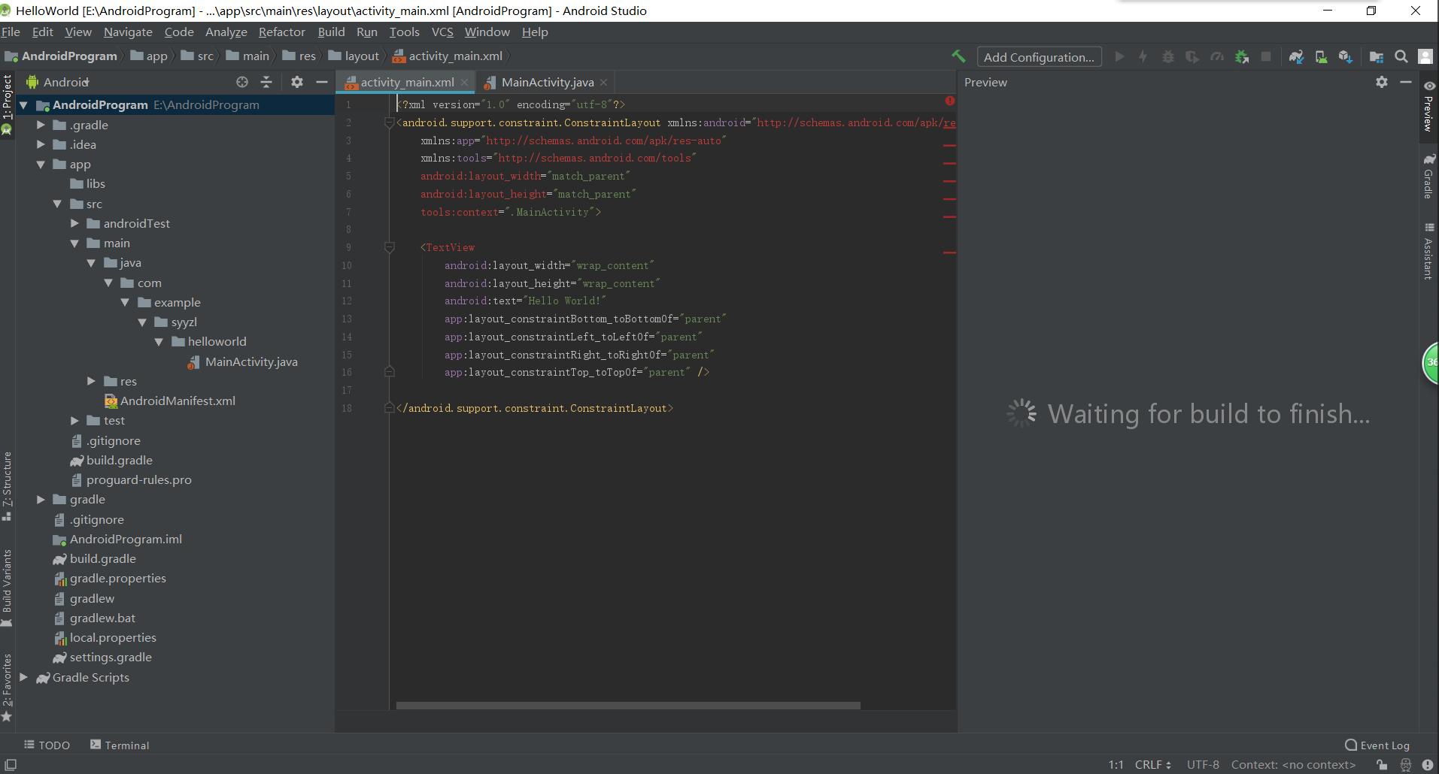Hide the Project panel with minus icon
This screenshot has width=1439, height=774.
tap(322, 82)
